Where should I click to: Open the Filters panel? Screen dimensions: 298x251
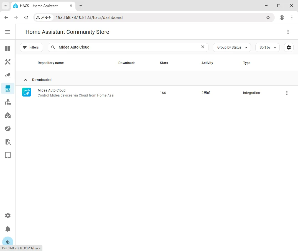pyautogui.click(x=32, y=47)
